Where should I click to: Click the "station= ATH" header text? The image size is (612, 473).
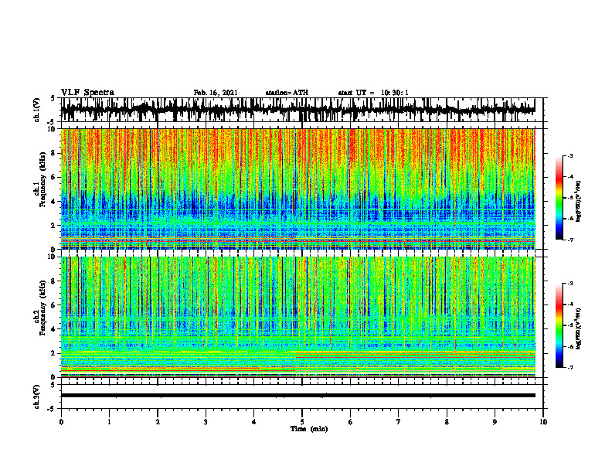coord(287,93)
